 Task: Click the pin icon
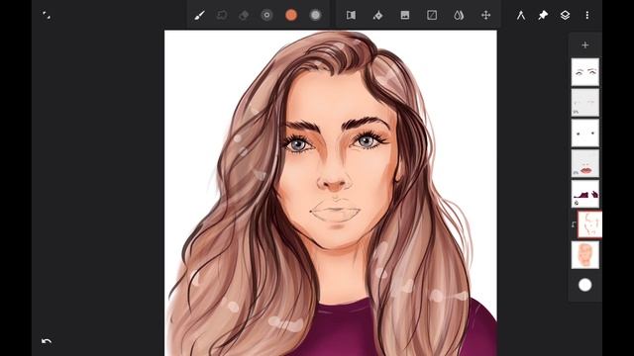click(543, 16)
